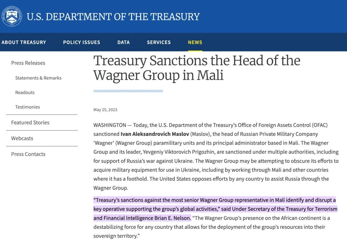Open the Policy Issues menu
Viewport: 347px width, 243px height.
coord(81,42)
